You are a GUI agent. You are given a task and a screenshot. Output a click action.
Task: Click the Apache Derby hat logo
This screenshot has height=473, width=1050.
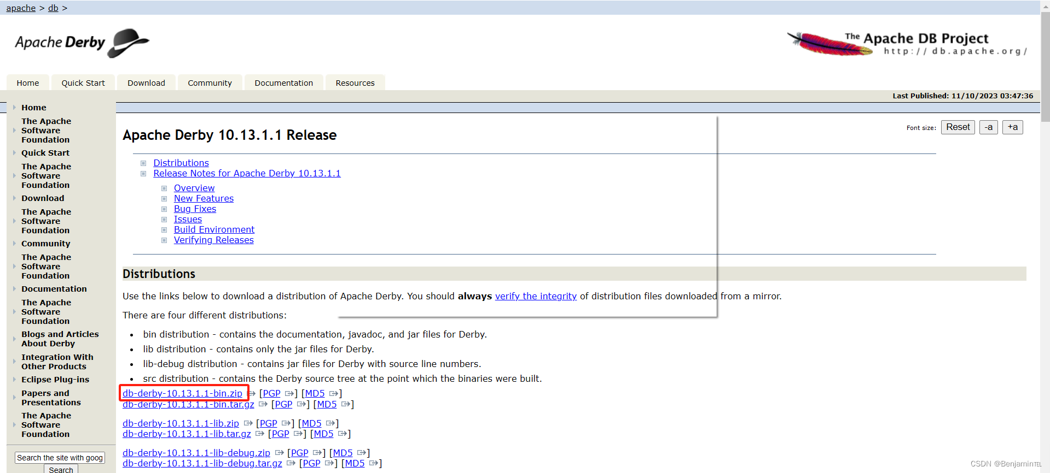82,43
